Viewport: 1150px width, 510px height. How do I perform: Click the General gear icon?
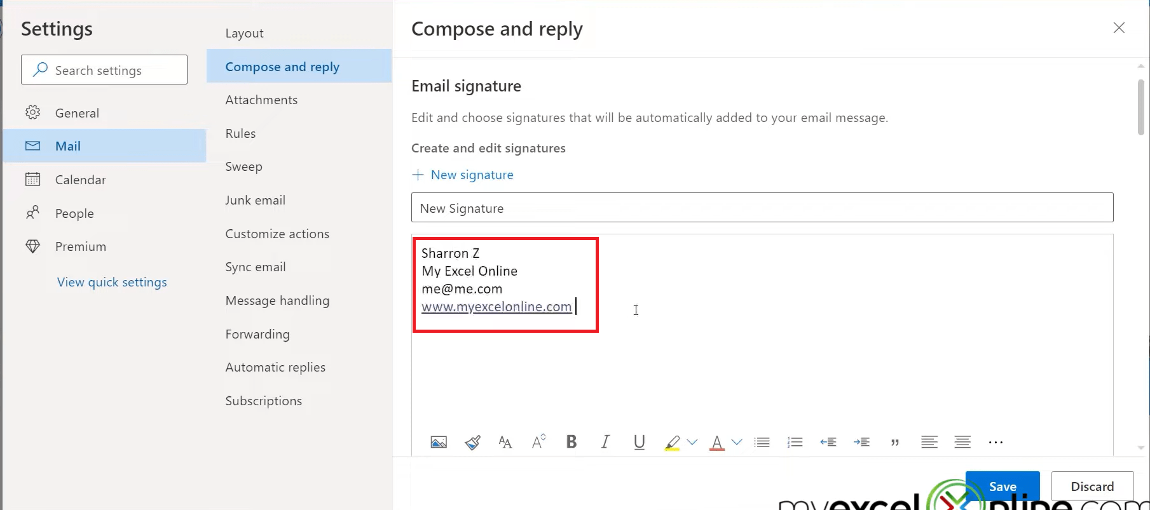(x=32, y=112)
